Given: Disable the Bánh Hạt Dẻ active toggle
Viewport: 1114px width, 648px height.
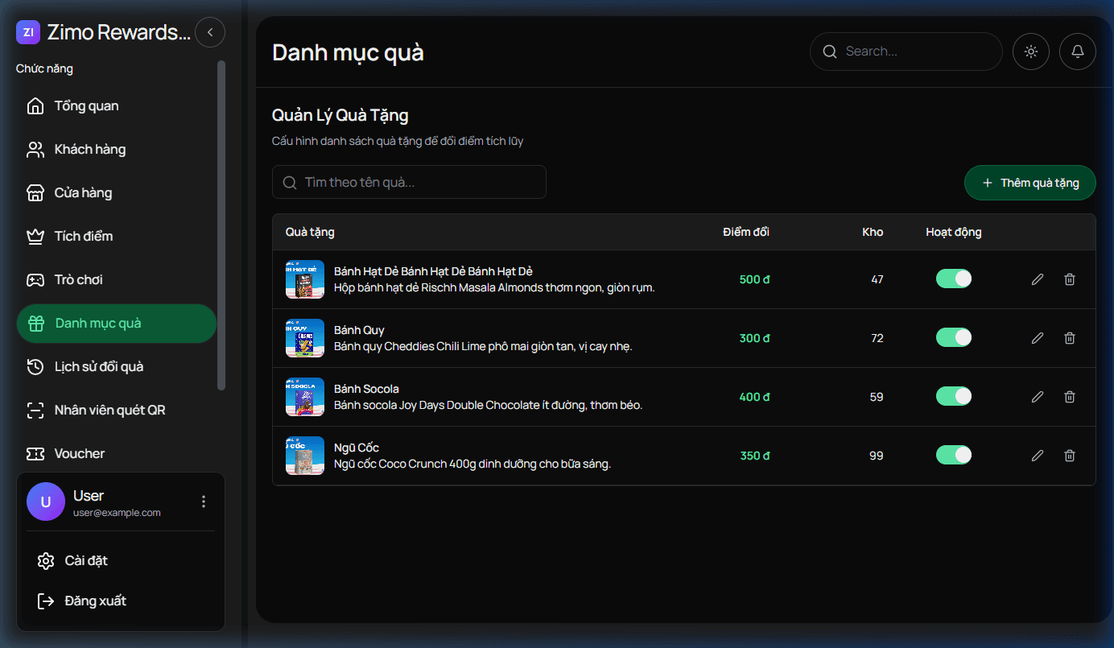Looking at the screenshot, I should click(953, 279).
